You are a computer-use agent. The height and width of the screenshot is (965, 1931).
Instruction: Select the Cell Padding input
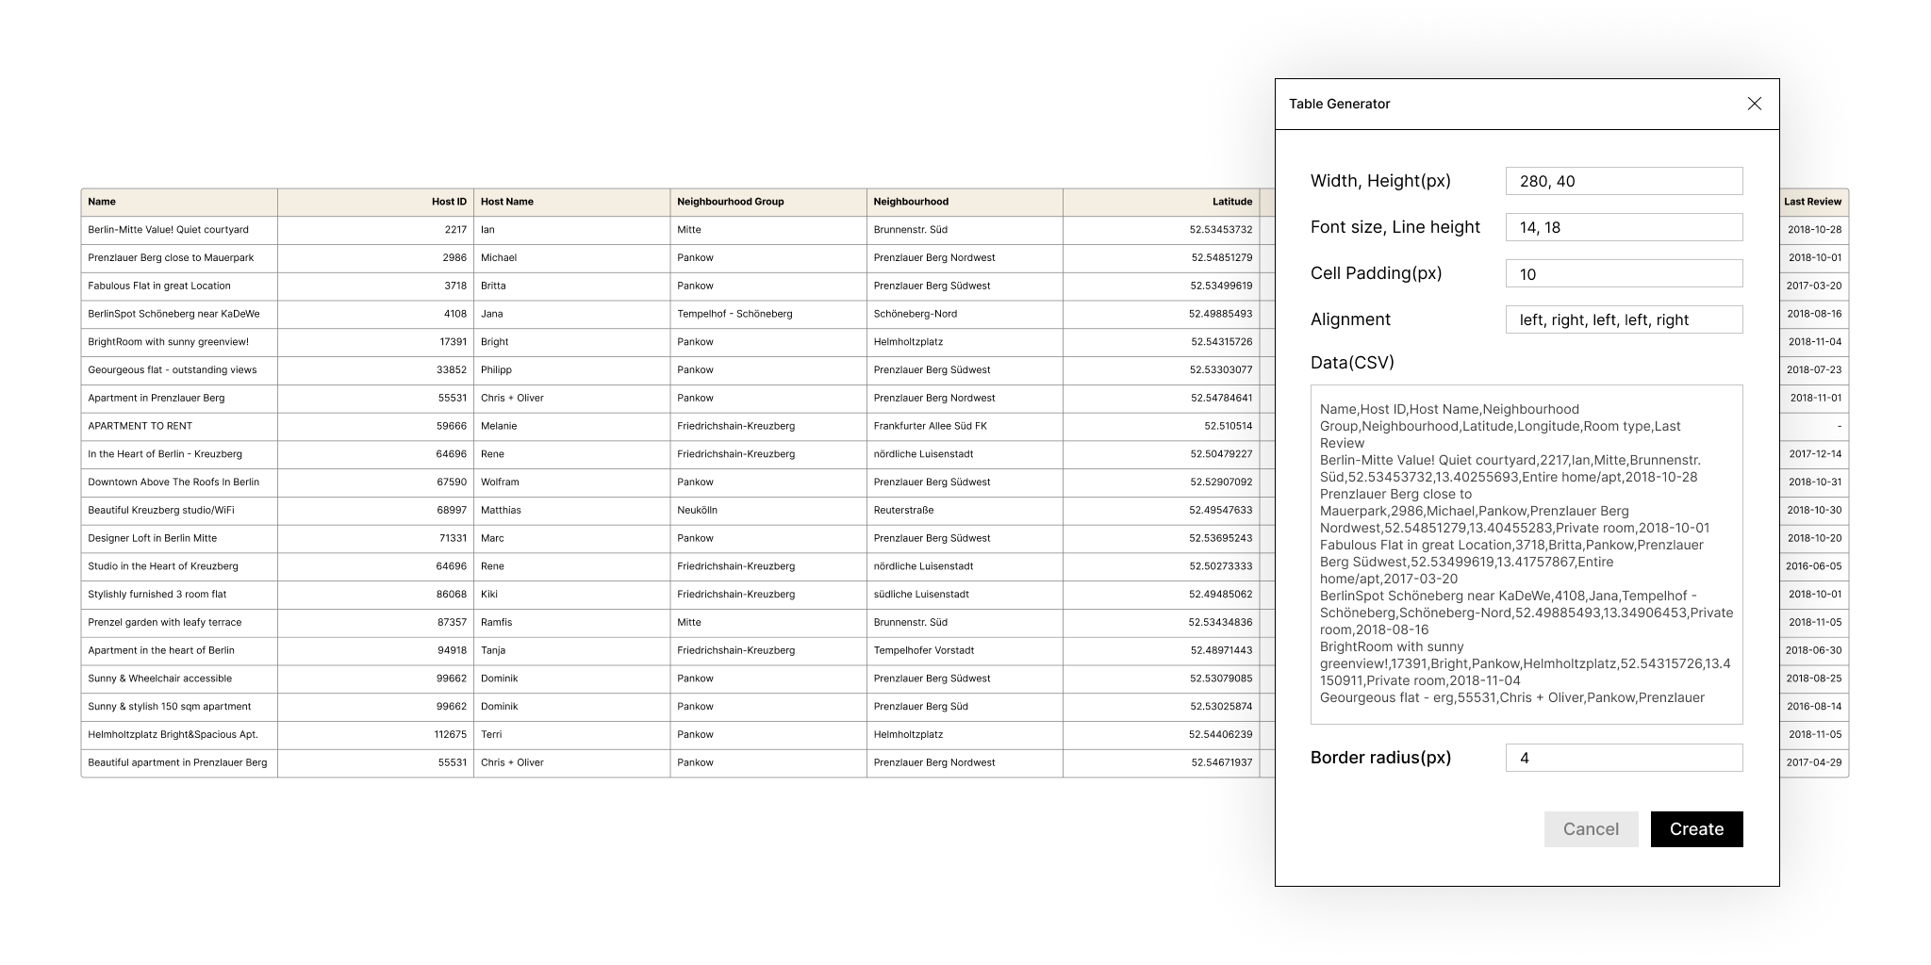(1624, 273)
